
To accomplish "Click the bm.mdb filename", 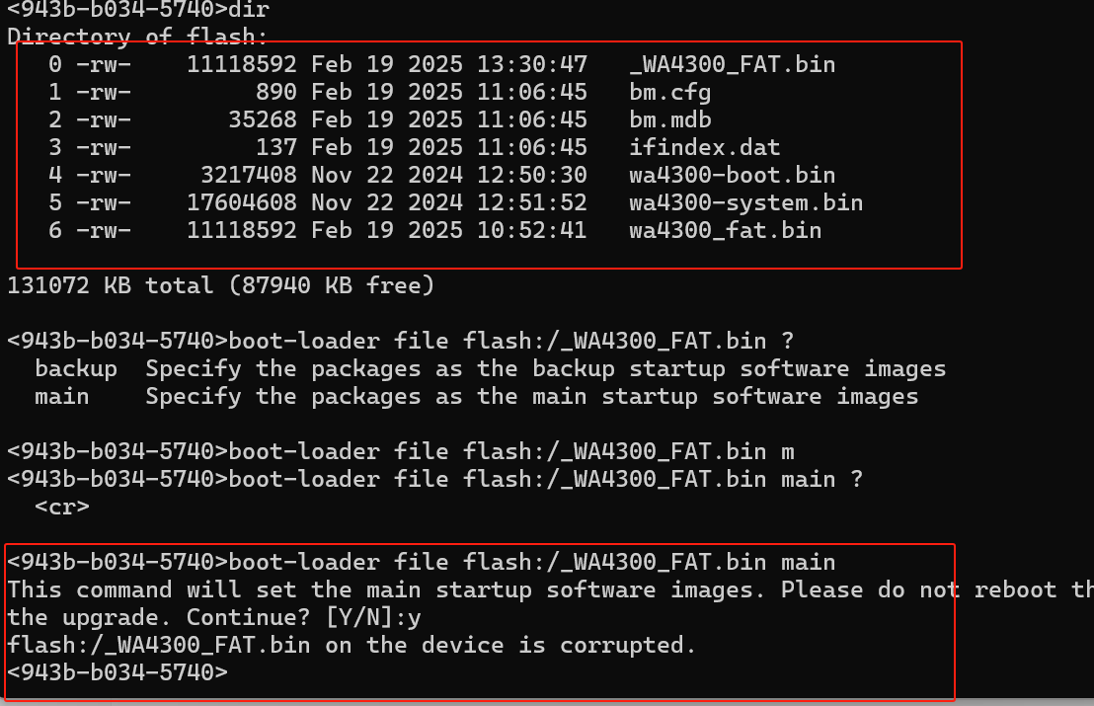I will (669, 120).
